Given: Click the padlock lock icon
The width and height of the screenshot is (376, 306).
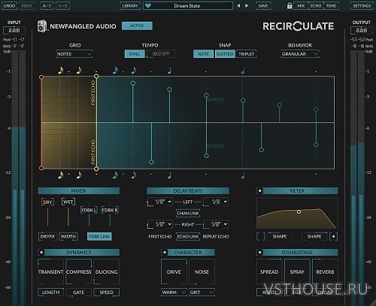Looking at the screenshot, I should (x=290, y=5).
